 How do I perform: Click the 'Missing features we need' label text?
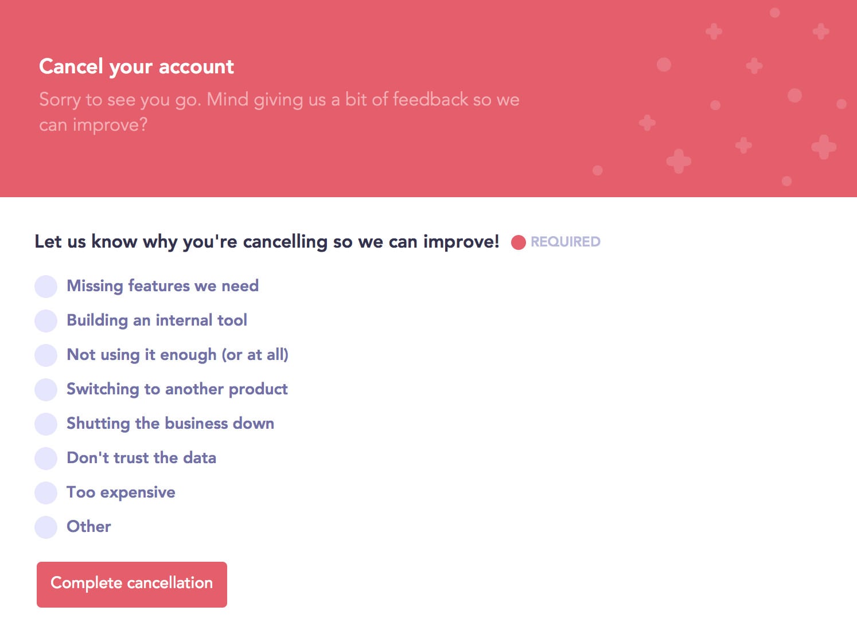click(163, 286)
